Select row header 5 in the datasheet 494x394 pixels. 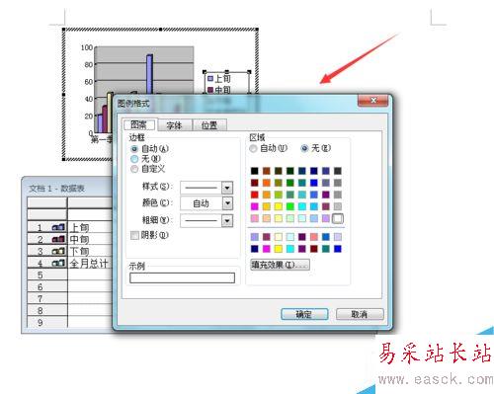[47, 275]
